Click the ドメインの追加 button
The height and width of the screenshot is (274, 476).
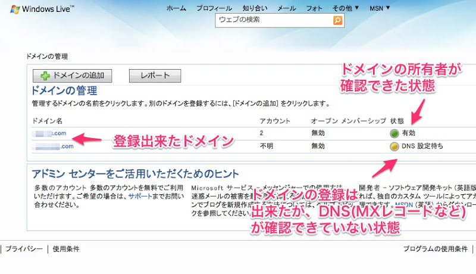pyautogui.click(x=72, y=76)
